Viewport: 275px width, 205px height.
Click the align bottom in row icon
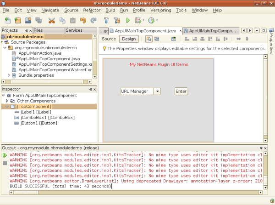[218, 39]
